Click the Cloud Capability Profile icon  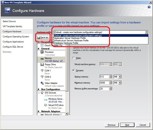click(42, 45)
